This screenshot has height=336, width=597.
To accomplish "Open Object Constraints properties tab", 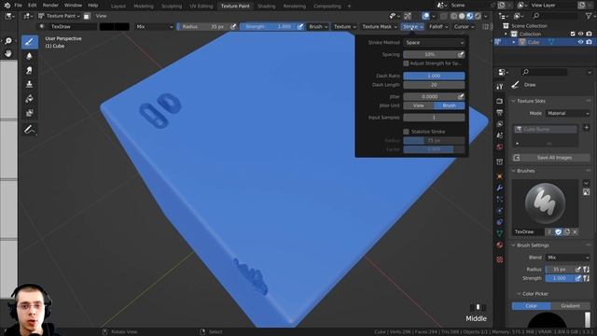I will point(500,222).
